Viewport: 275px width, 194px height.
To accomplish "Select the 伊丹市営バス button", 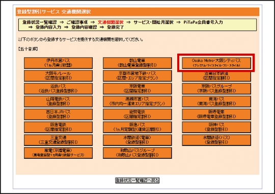I will [x=58, y=63].
